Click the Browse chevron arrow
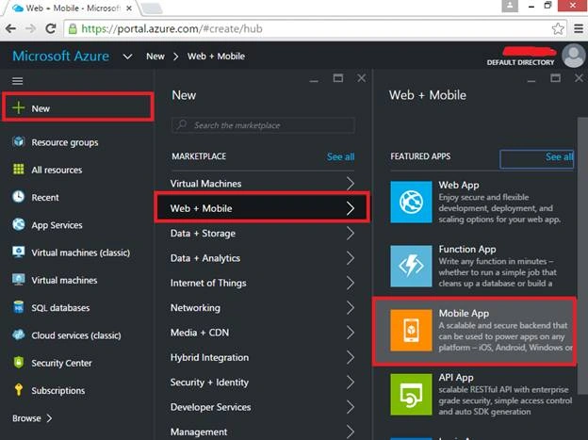The height and width of the screenshot is (440, 588). click(x=49, y=418)
